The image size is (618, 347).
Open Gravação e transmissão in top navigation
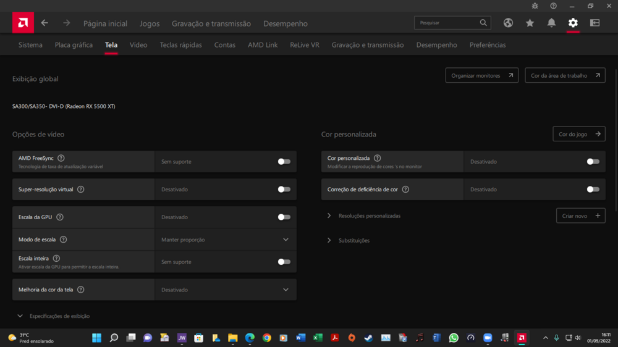point(211,23)
